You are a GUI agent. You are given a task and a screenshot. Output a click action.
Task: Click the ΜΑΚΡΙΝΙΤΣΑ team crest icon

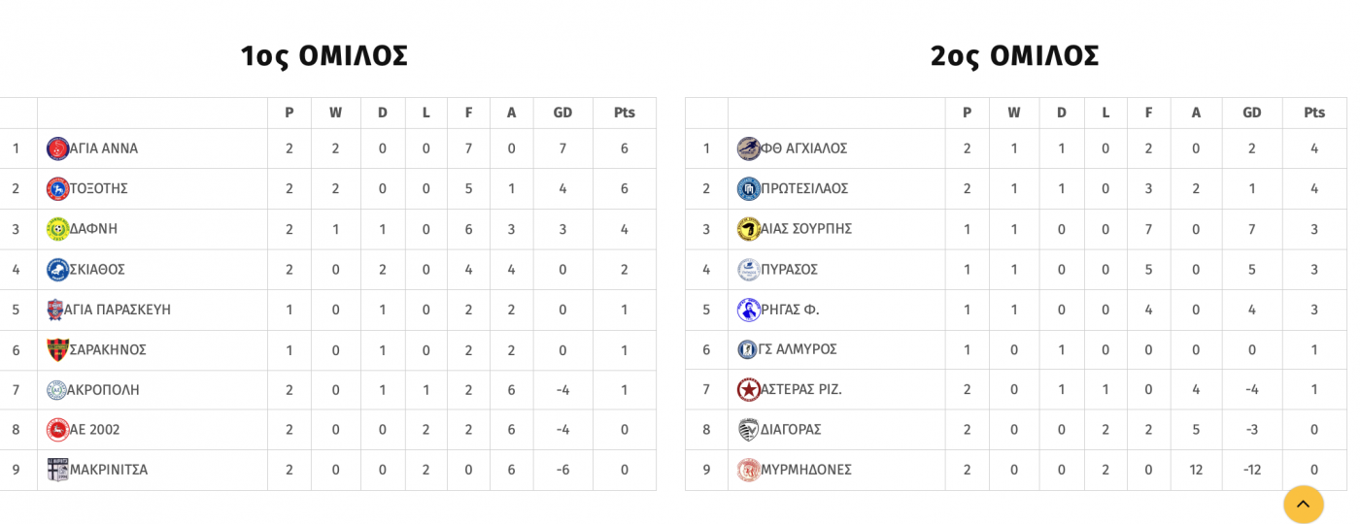click(57, 470)
